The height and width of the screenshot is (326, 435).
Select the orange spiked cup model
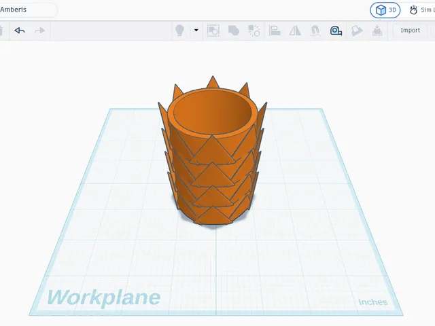click(x=213, y=151)
